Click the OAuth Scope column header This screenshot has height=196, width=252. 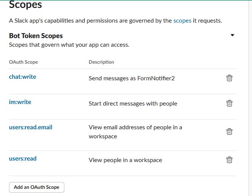pos(23,62)
